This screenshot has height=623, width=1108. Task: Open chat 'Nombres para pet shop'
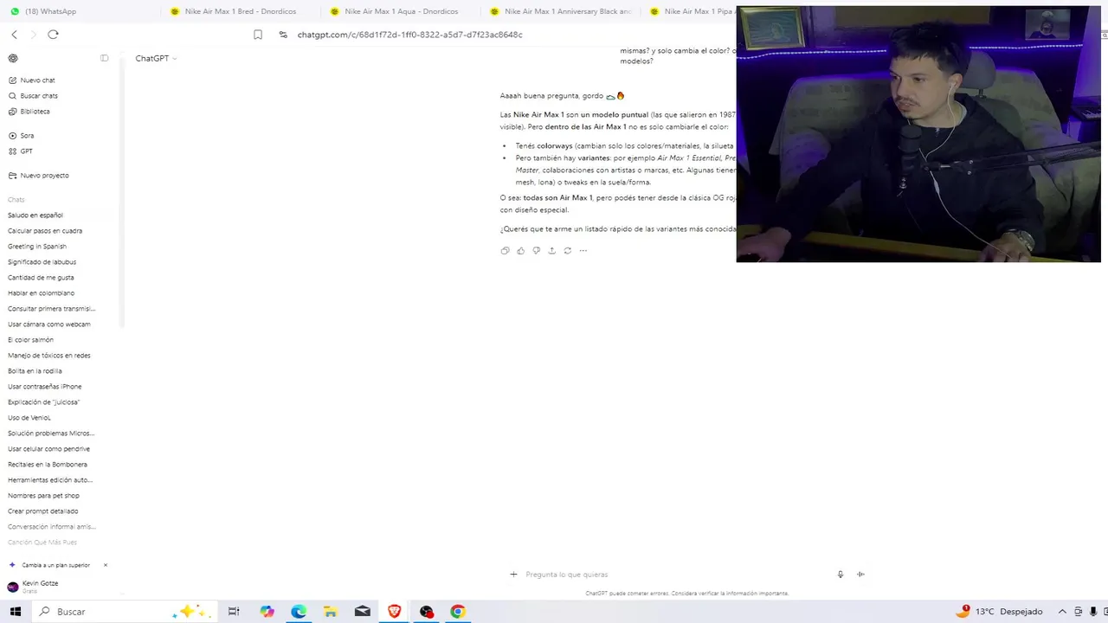pos(43,496)
